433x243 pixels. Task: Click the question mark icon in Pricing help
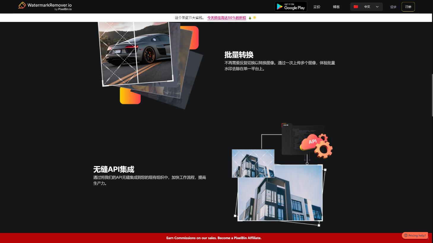point(406,236)
